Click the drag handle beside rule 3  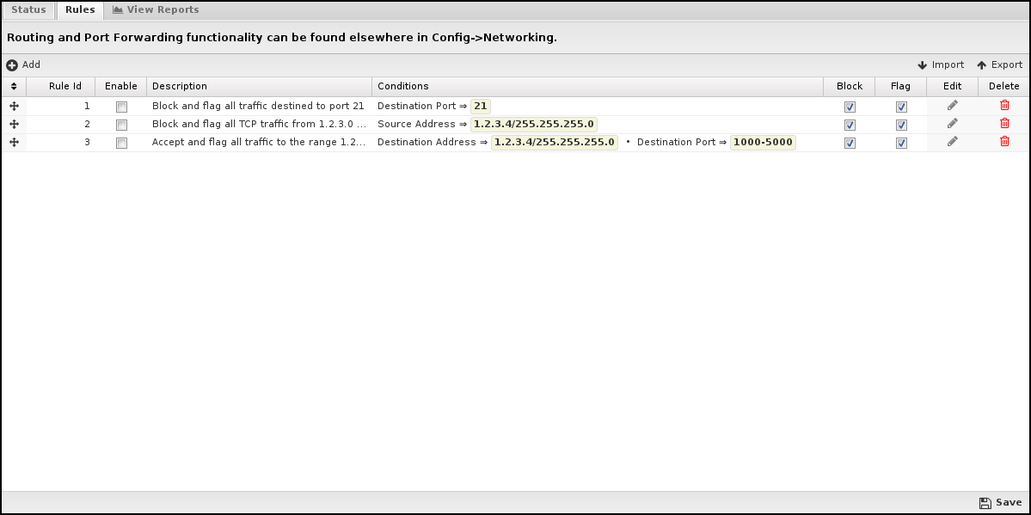tap(14, 142)
